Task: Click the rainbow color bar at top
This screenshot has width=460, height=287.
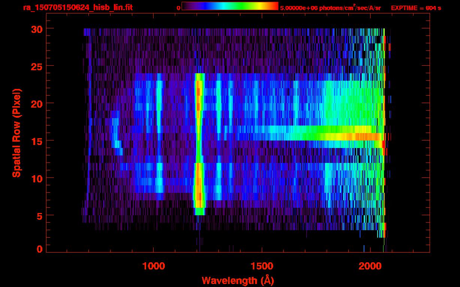Action: click(x=230, y=6)
